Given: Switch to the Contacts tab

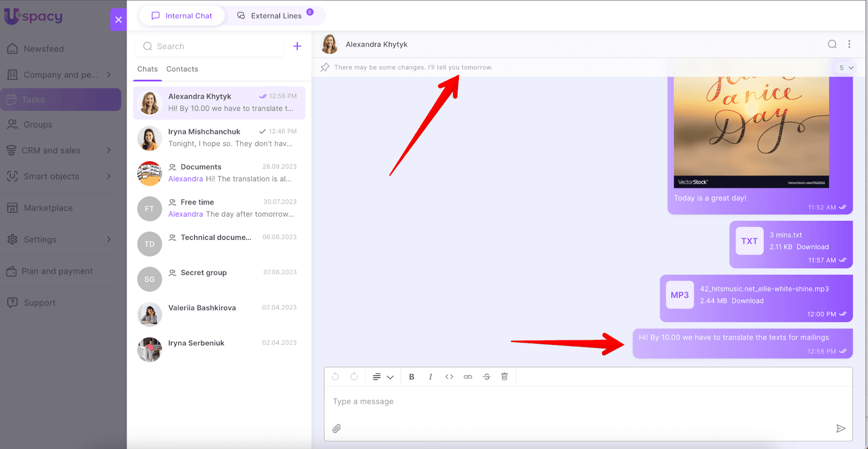Looking at the screenshot, I should pos(182,69).
